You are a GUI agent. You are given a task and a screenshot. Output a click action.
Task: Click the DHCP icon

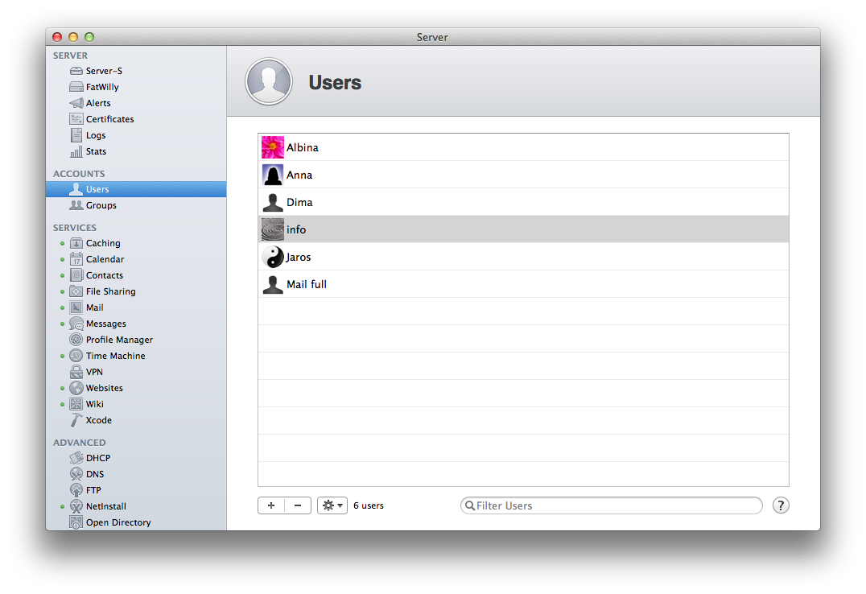pos(76,458)
